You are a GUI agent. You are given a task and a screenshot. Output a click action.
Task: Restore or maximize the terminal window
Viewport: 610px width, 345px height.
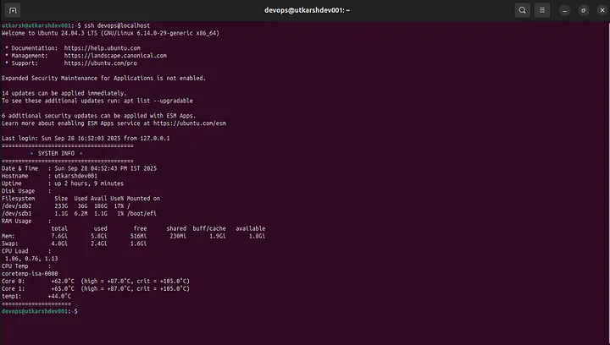tap(583, 10)
